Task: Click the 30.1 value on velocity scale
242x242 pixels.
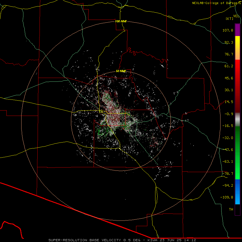Action: (229, 90)
